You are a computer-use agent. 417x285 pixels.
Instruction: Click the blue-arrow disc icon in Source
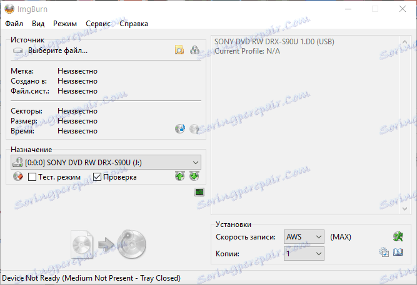coord(180,128)
